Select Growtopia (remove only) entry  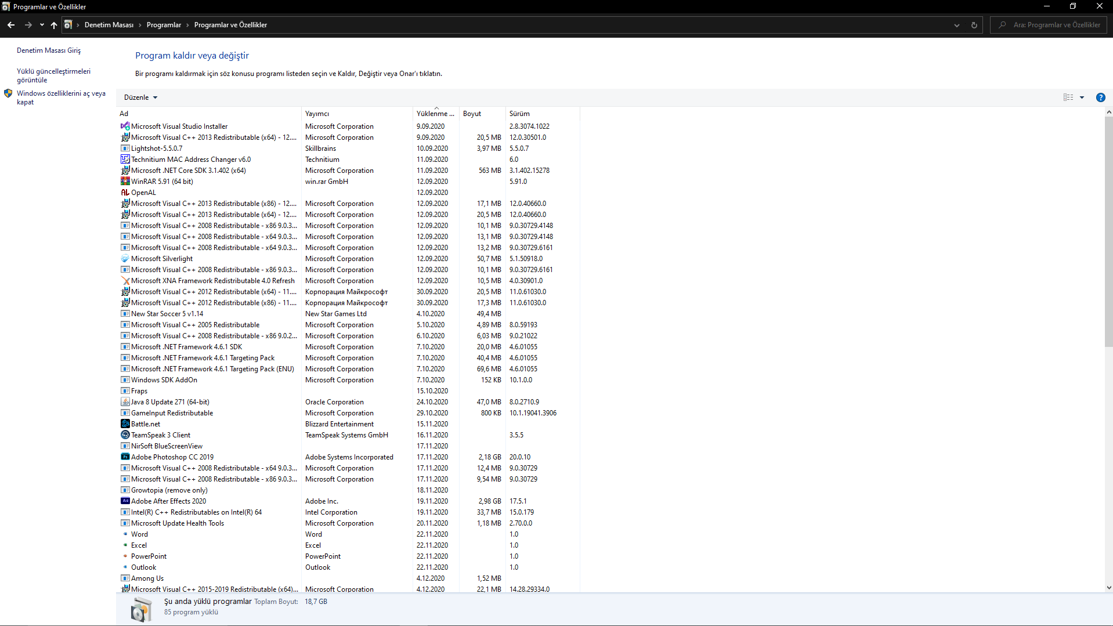pyautogui.click(x=349, y=490)
